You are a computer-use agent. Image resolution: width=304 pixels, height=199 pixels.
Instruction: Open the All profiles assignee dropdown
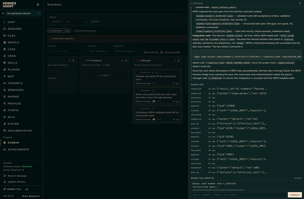pyautogui.click(x=125, y=51)
